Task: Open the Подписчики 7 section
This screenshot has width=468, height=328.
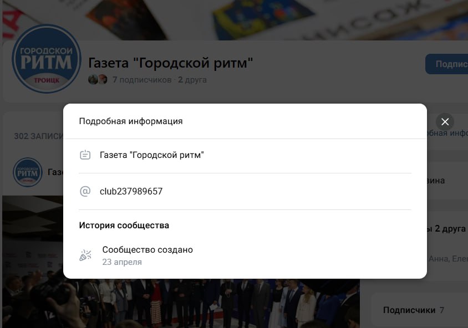Action: tap(413, 310)
